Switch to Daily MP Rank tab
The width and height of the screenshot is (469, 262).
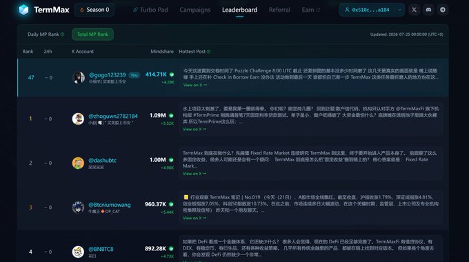(x=43, y=34)
